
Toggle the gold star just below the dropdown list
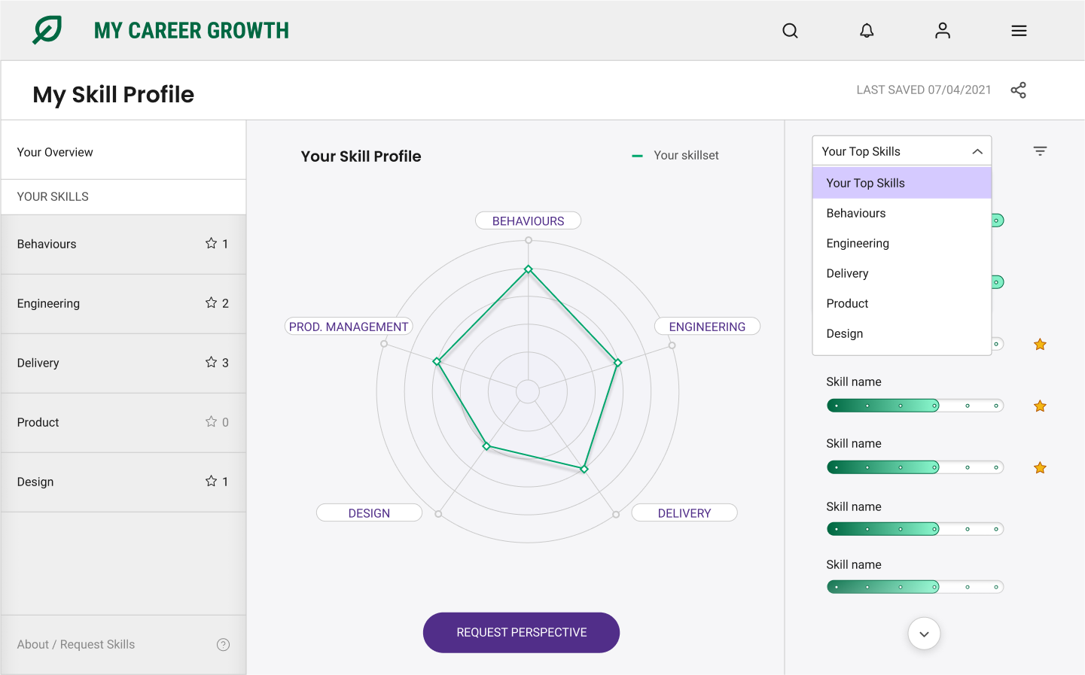click(1040, 345)
